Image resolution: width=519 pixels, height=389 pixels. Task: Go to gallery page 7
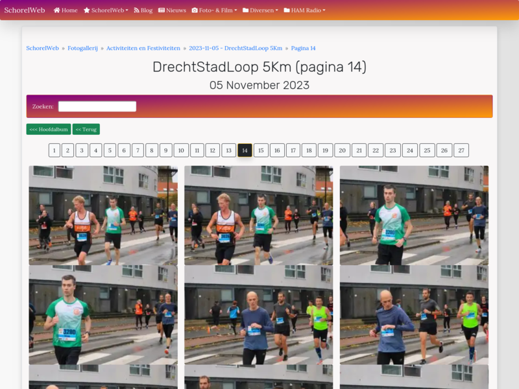[x=138, y=150]
